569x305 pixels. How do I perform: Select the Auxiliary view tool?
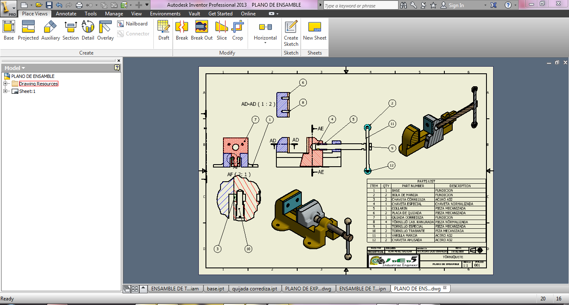[50, 30]
